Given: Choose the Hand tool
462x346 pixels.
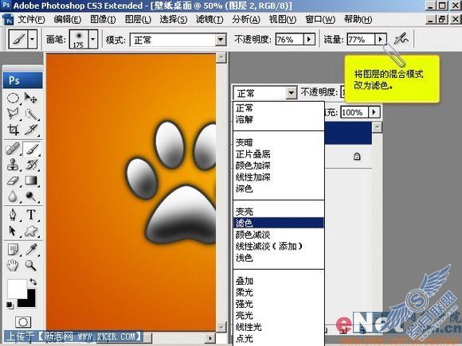Looking at the screenshot, I should [x=13, y=266].
